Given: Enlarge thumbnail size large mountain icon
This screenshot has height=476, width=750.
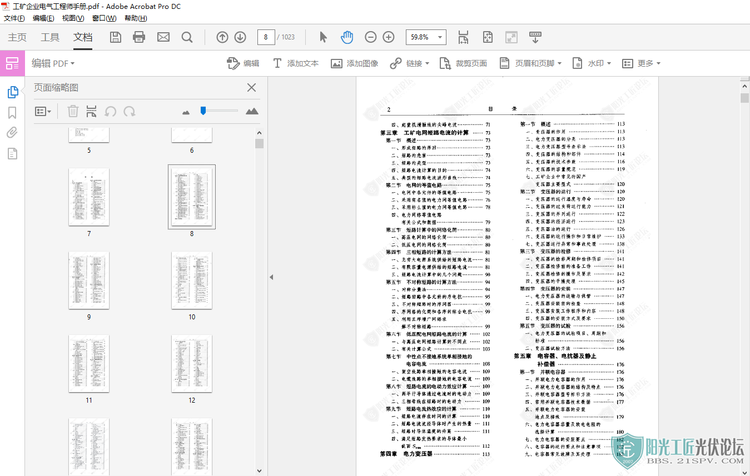Looking at the screenshot, I should (x=252, y=111).
